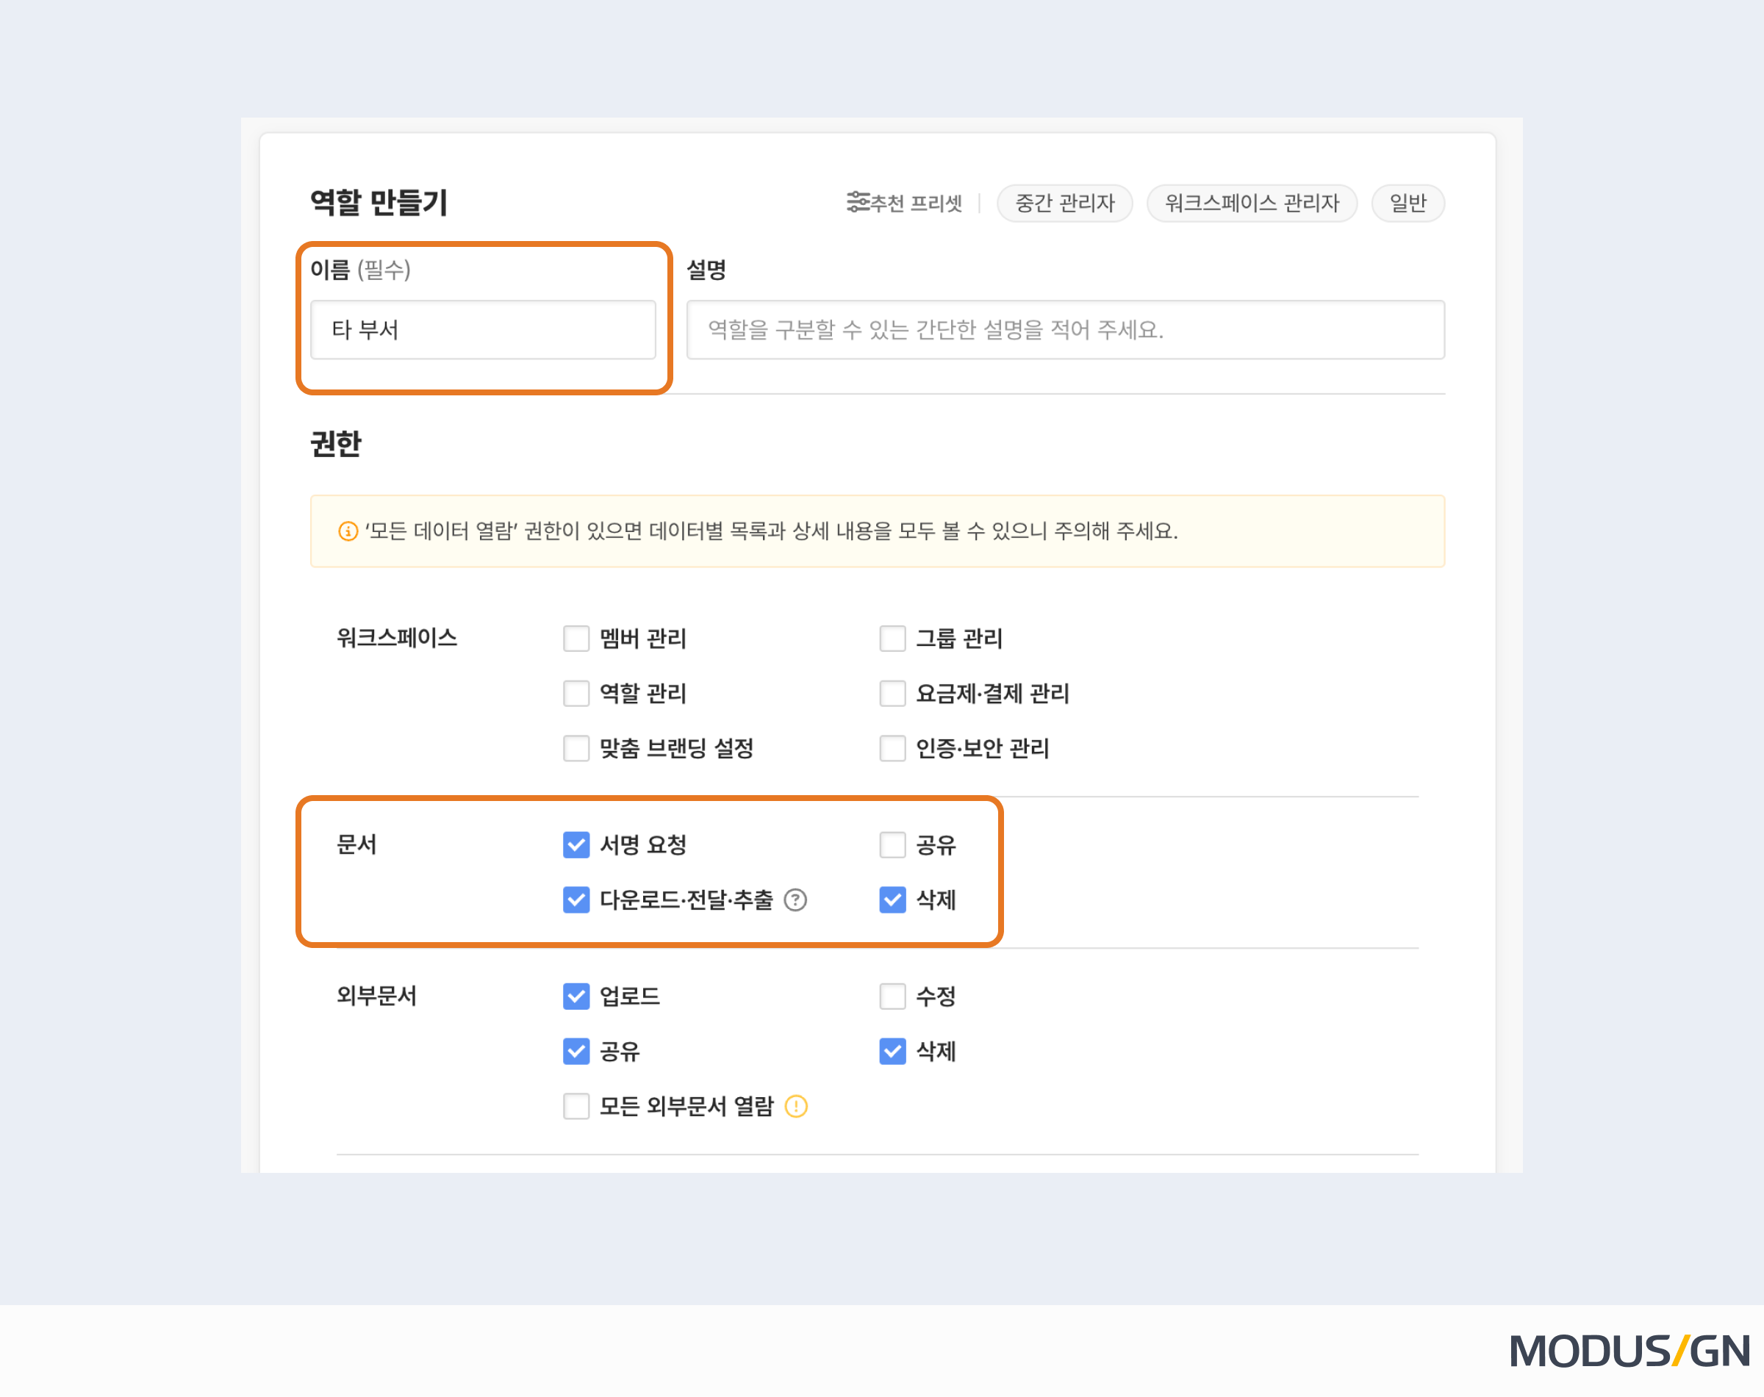
Task: Tick the 인증·보안 관리 checkbox
Action: pyautogui.click(x=892, y=747)
